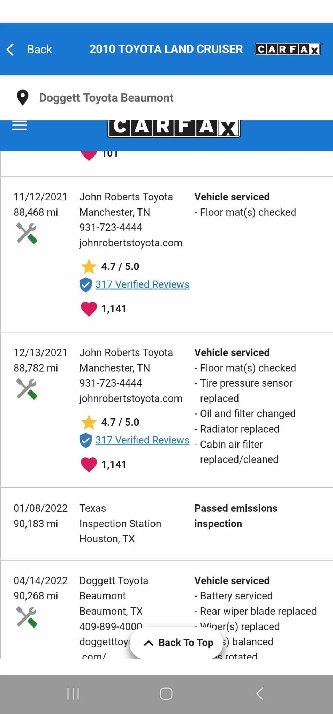Tap the service wrench icon for 04/14/2022
Image resolution: width=333 pixels, height=714 pixels.
click(27, 617)
